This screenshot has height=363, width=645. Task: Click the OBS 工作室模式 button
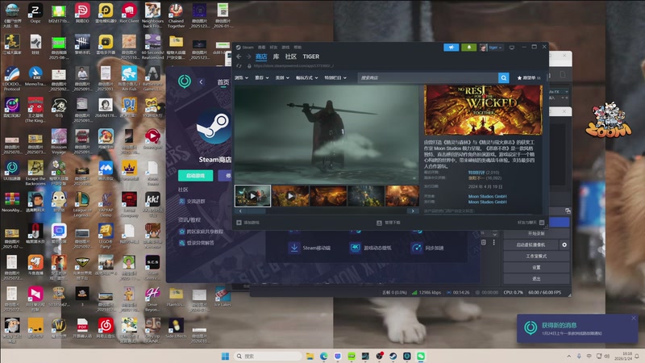pyautogui.click(x=536, y=256)
